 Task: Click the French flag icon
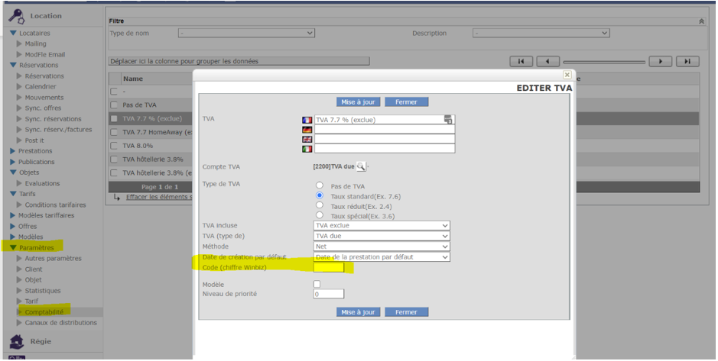coord(307,120)
